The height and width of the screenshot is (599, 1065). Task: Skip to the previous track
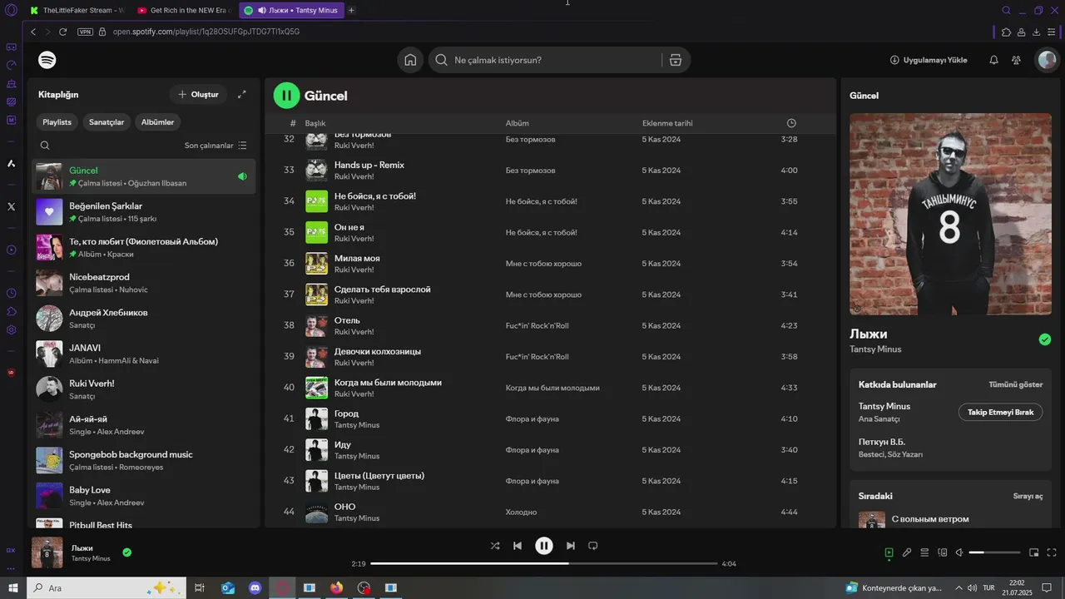518,546
